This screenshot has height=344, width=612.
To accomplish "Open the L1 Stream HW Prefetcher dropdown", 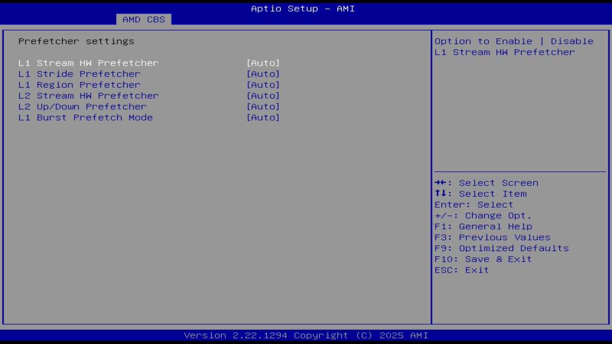I will (262, 63).
